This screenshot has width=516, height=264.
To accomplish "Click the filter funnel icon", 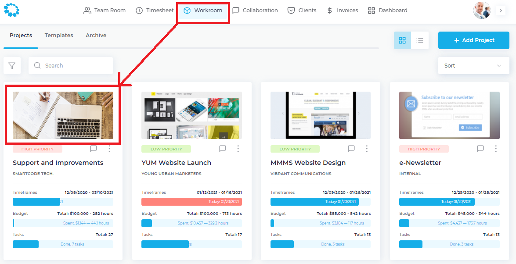I will (12, 66).
